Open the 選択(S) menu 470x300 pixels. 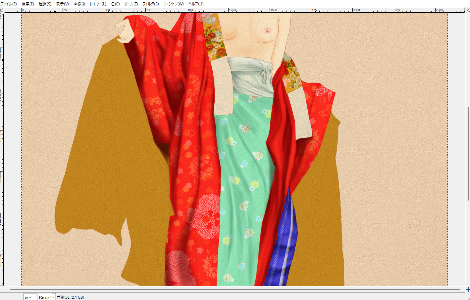pyautogui.click(x=45, y=4)
